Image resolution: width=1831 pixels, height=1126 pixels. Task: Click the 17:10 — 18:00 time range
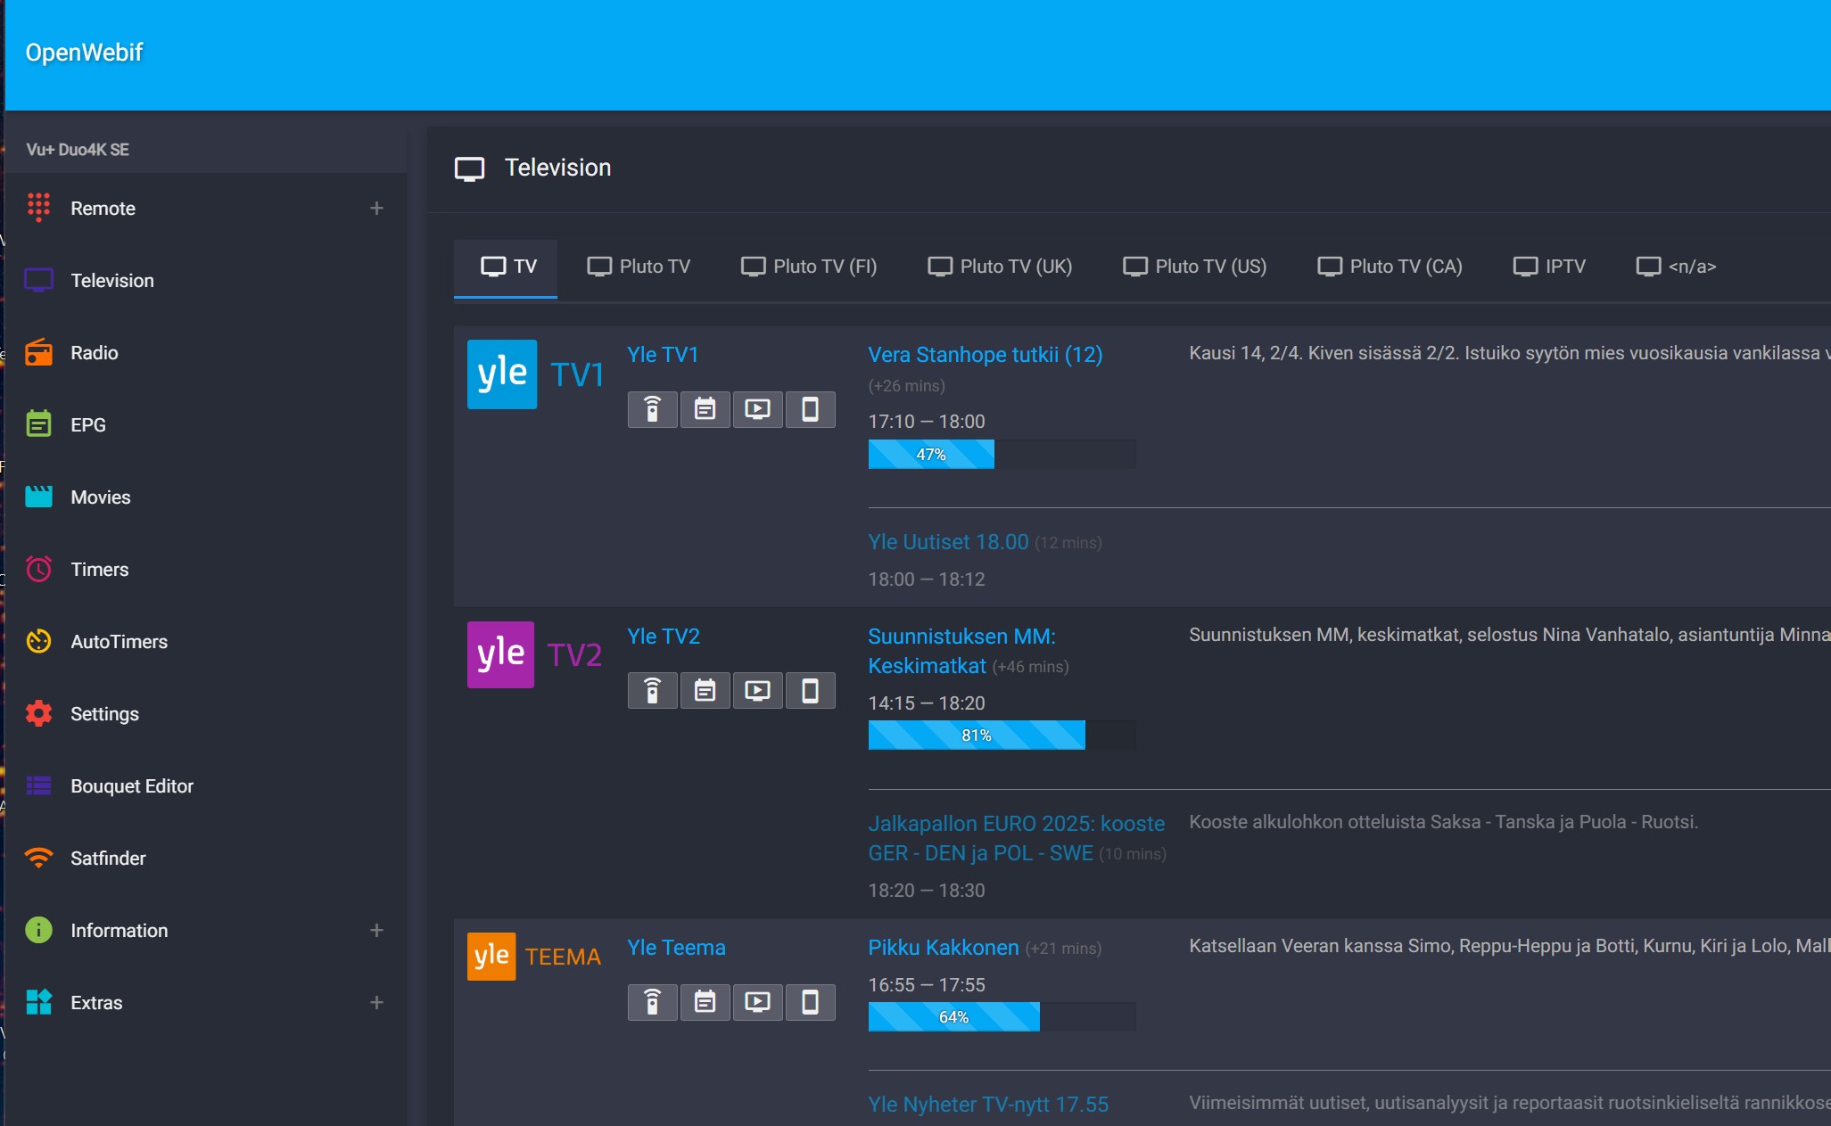[927, 422]
